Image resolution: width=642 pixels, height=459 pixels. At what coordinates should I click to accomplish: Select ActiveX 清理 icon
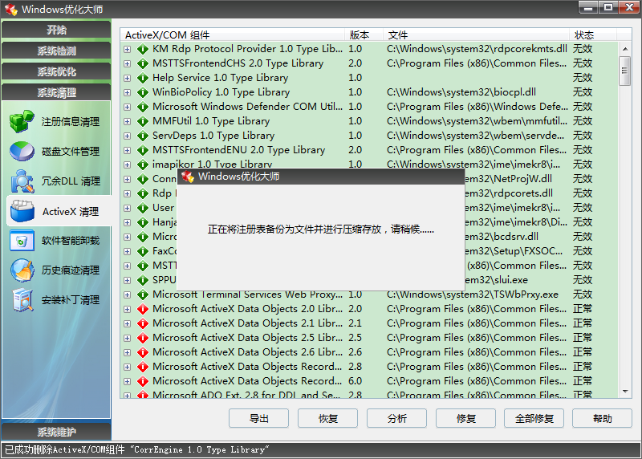(x=22, y=211)
